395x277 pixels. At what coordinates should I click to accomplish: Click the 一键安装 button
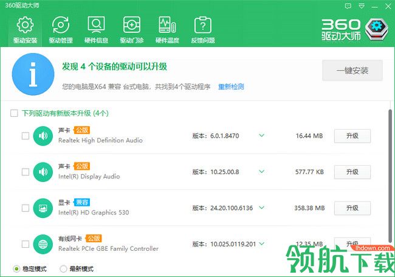pos(352,71)
